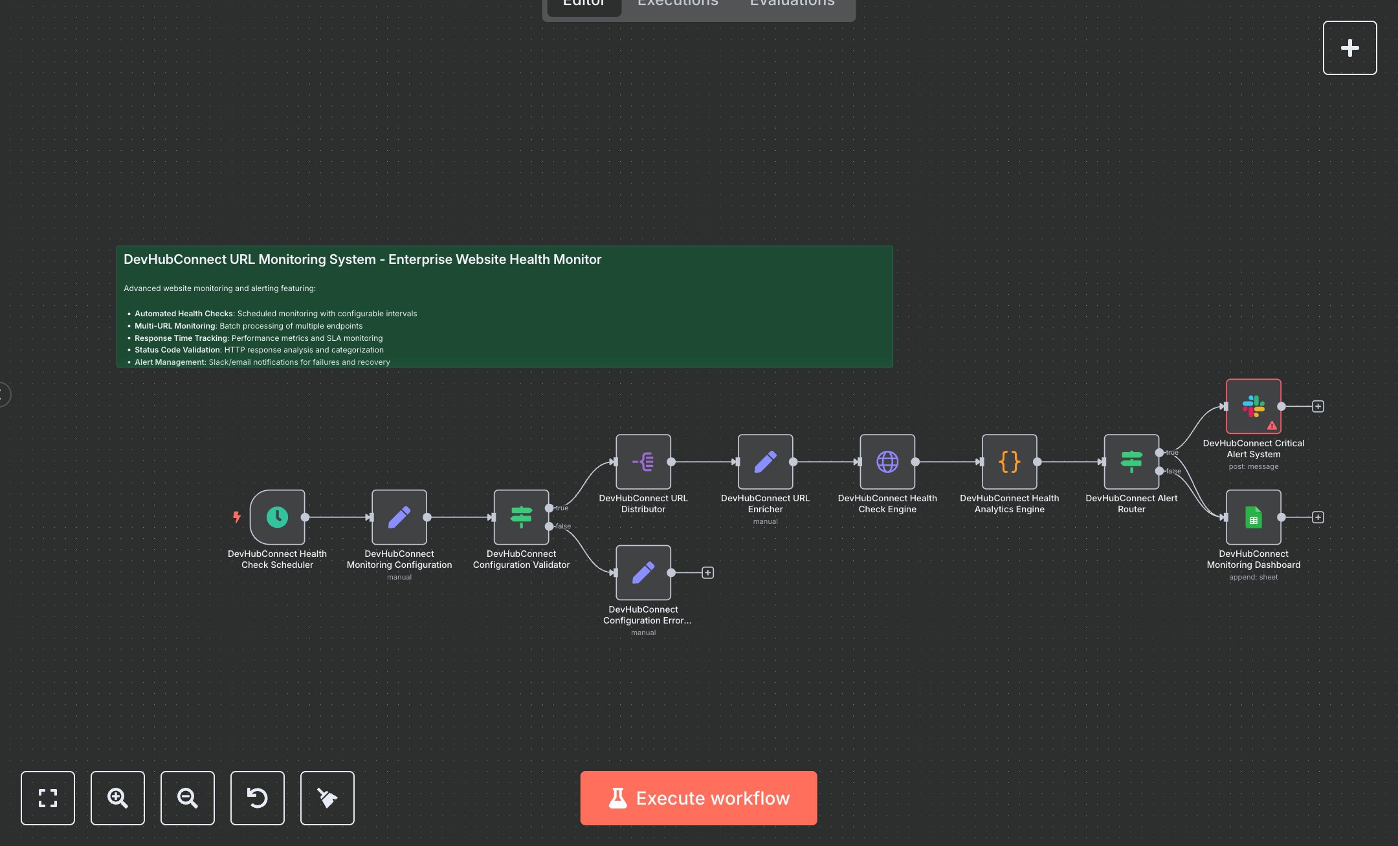Select the DevHubConnect Alert Router node
Image resolution: width=1398 pixels, height=846 pixels.
coord(1131,462)
